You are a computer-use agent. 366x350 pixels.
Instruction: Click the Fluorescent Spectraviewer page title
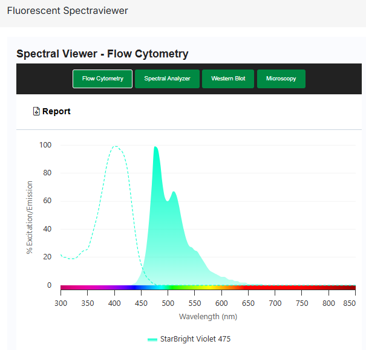pos(67,11)
